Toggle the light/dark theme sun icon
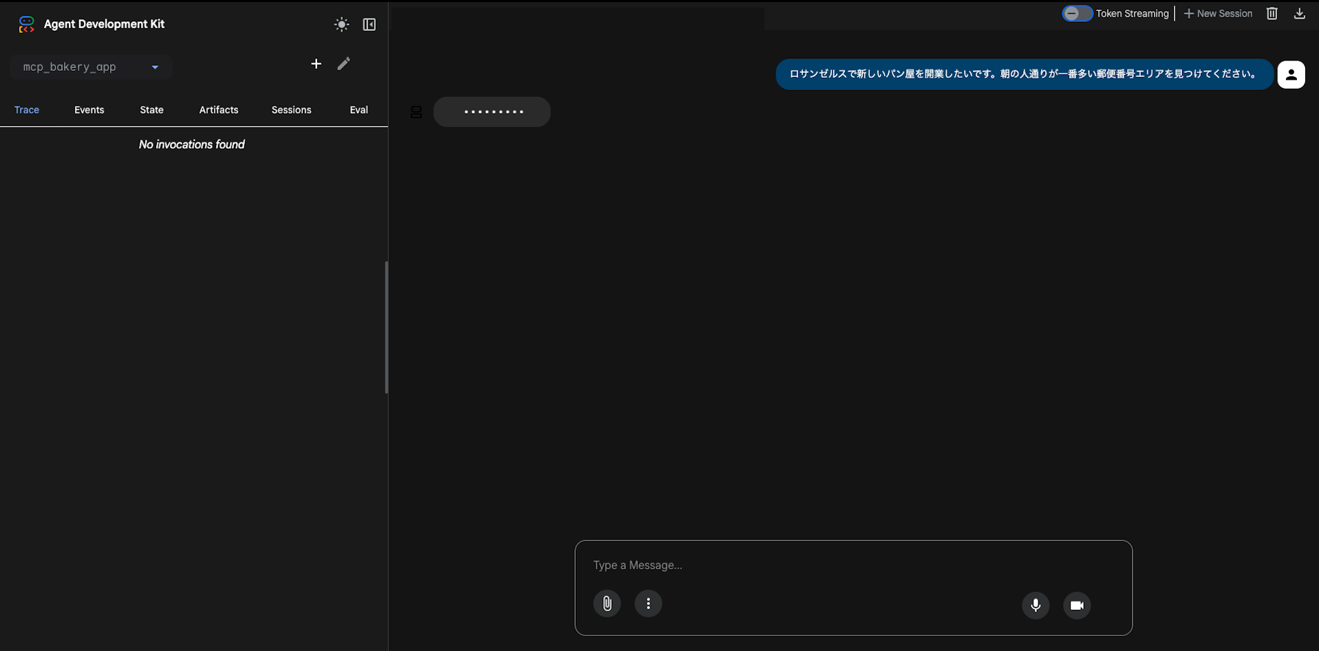The width and height of the screenshot is (1319, 651). click(341, 25)
